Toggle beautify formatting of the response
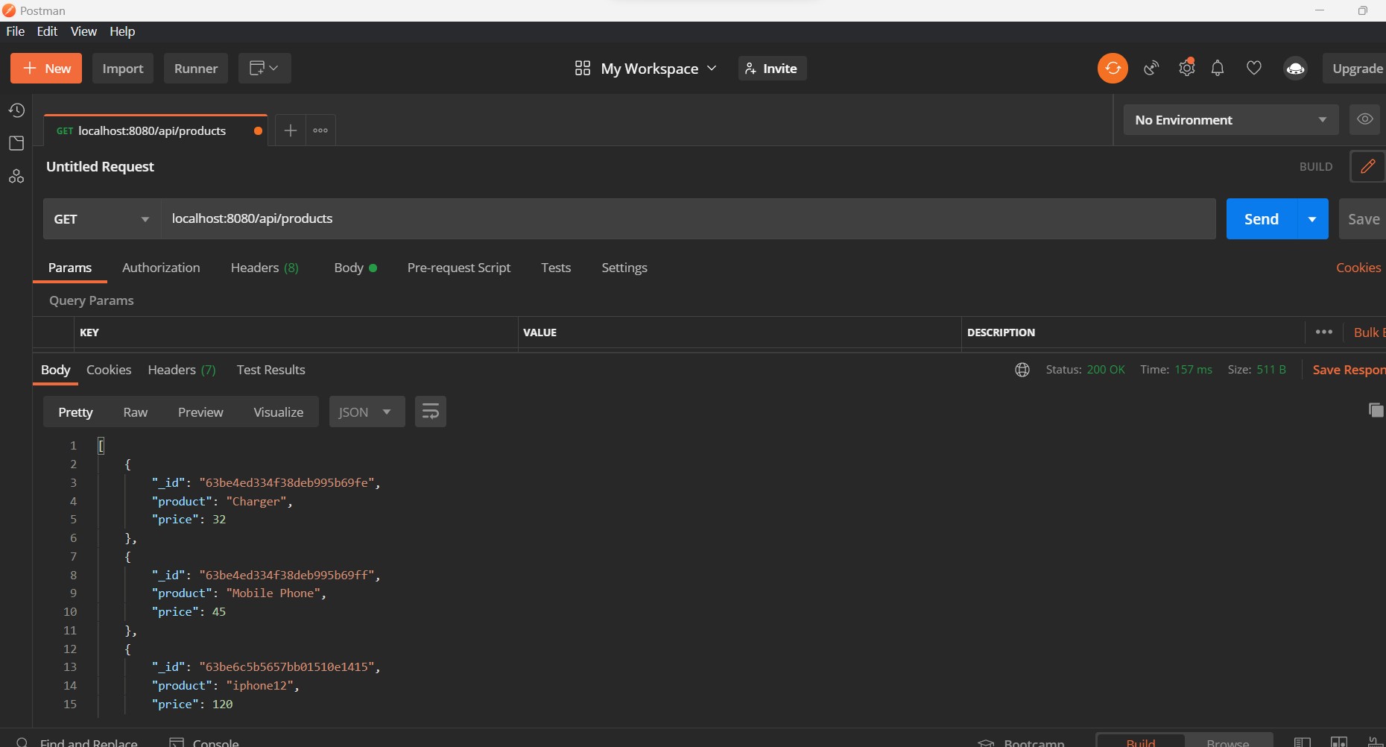 (x=431, y=412)
